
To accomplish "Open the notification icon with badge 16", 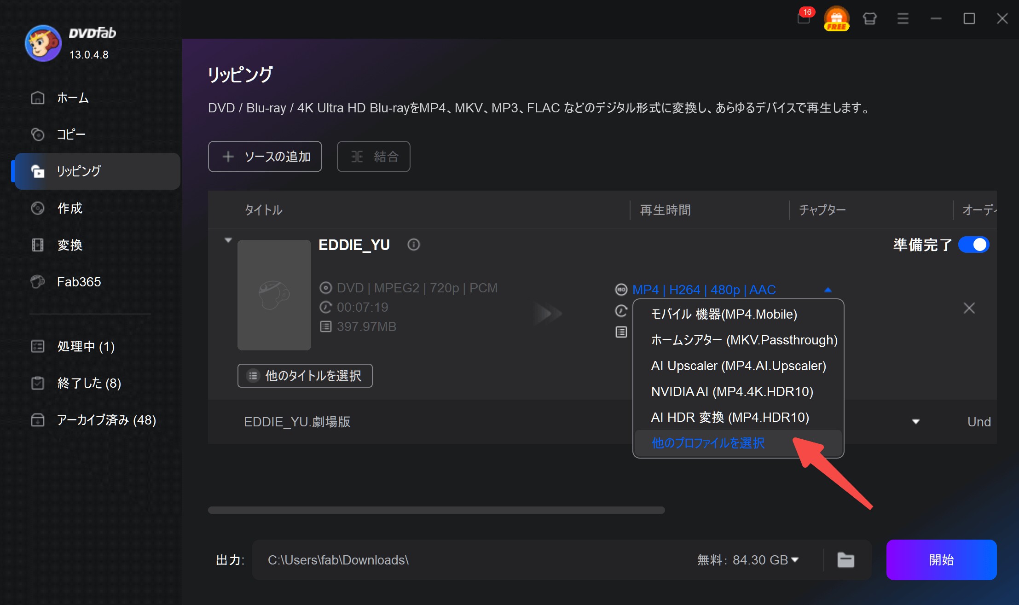I will pos(804,18).
